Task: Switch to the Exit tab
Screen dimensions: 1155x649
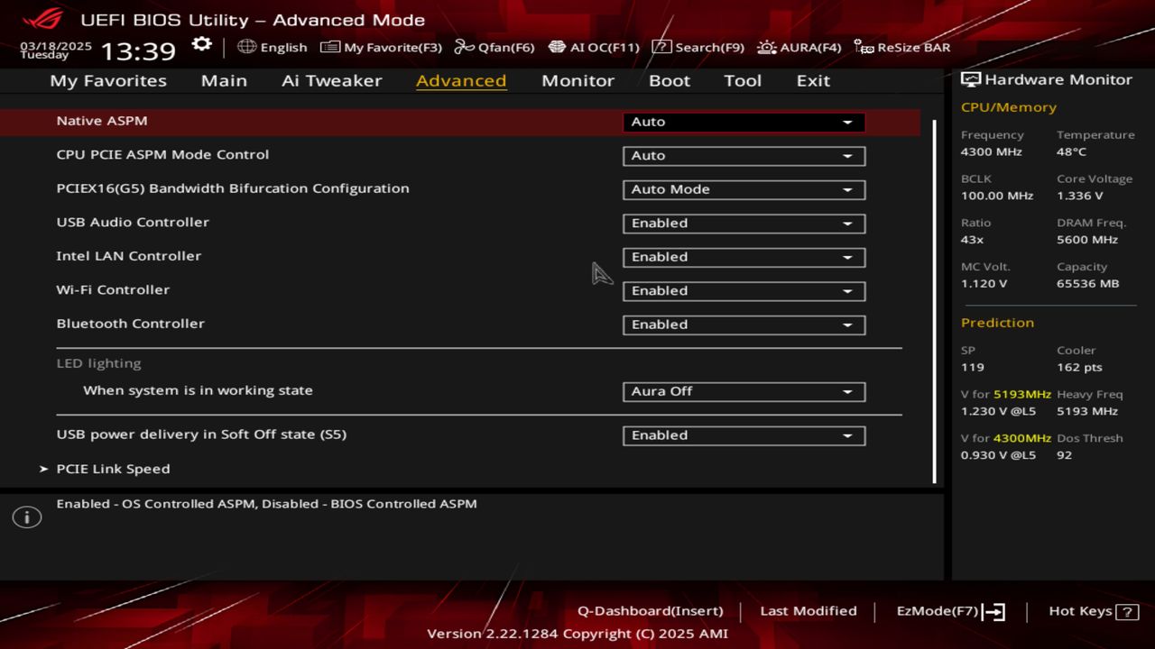Action: [x=813, y=80]
